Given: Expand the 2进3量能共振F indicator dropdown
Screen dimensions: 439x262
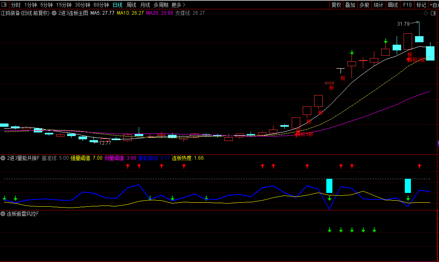Looking at the screenshot, I should tap(3, 158).
